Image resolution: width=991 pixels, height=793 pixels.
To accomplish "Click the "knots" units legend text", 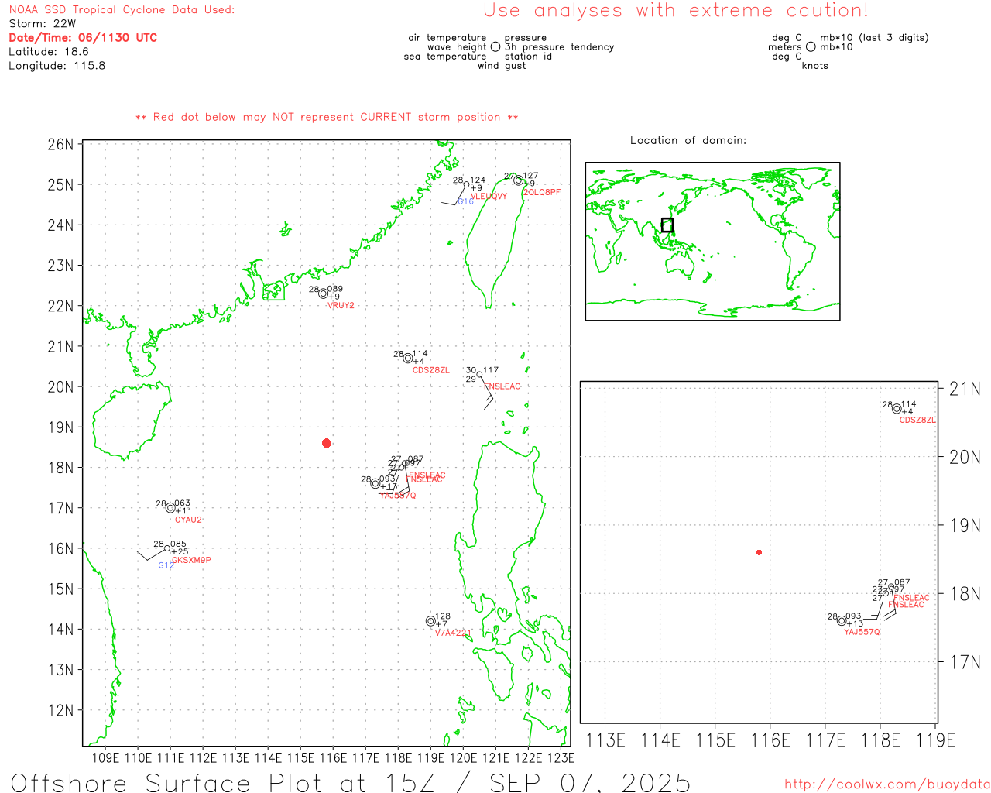I will tap(815, 66).
